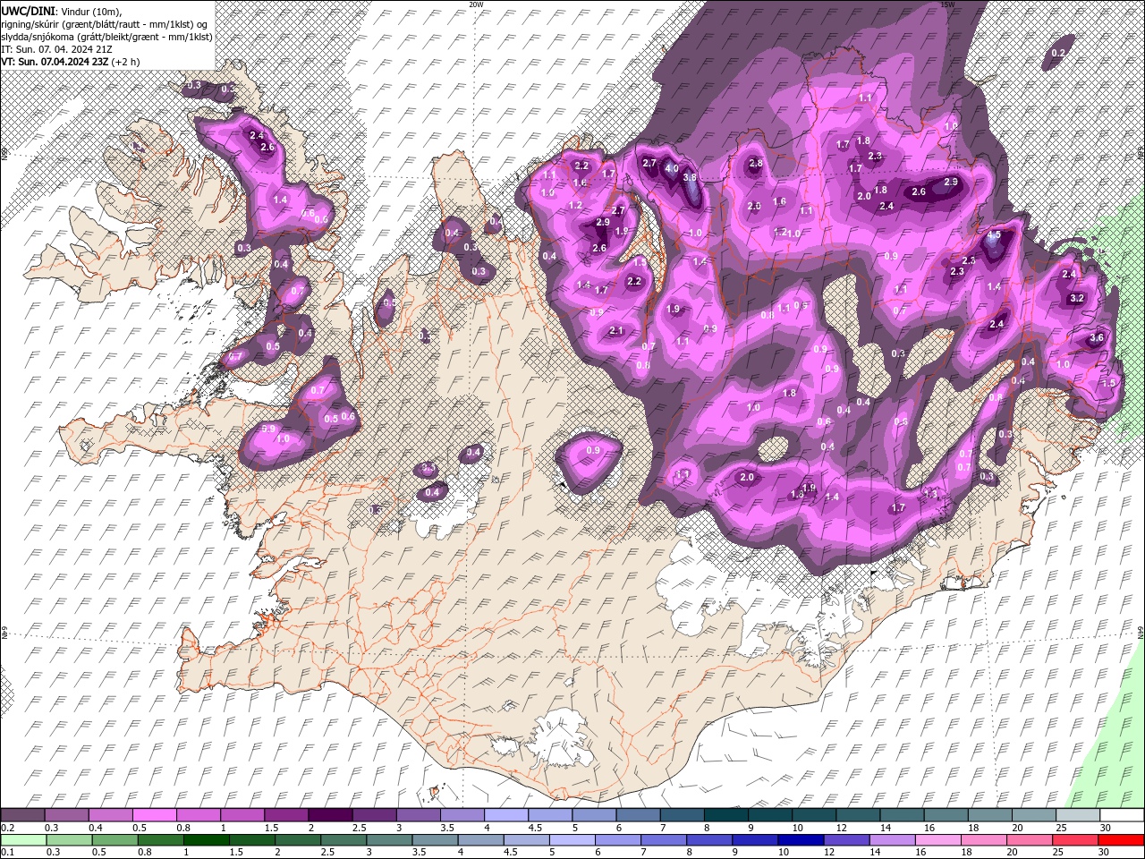Select the dark teal 8 swatch in the snow legend
The width and height of the screenshot is (1145, 859).
click(725, 815)
